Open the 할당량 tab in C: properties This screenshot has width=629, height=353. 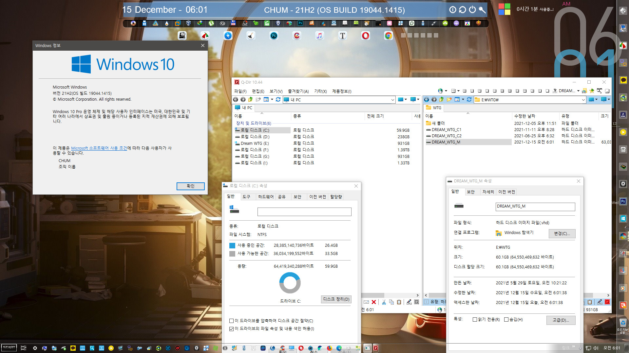pyautogui.click(x=336, y=197)
